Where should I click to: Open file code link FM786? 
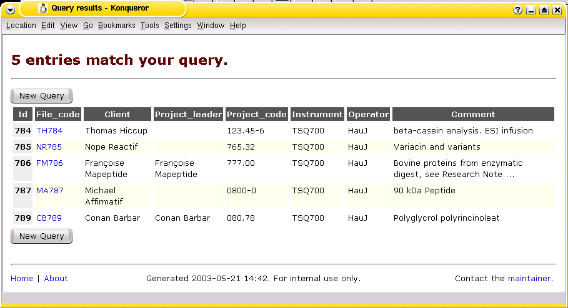point(49,163)
